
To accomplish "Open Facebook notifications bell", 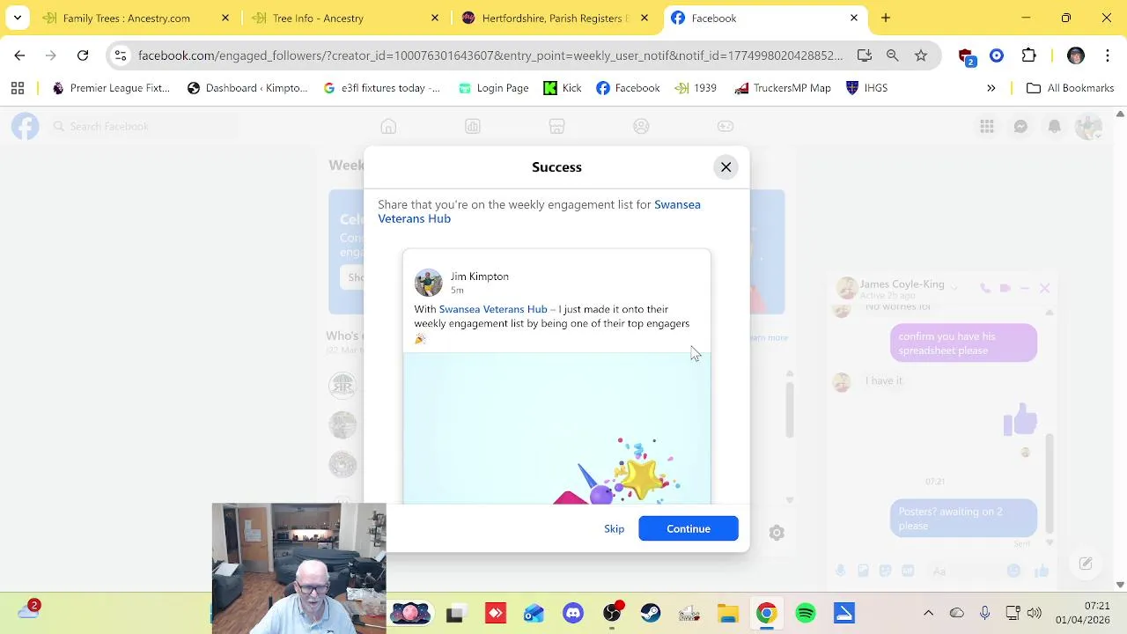I will (1054, 127).
